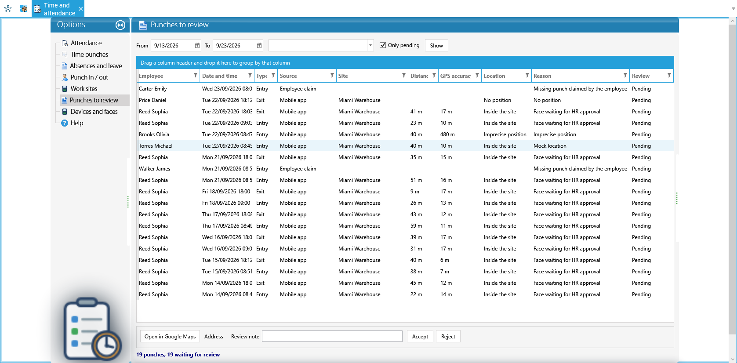Click the network hub icon in top bar
The image size is (737, 363).
click(x=8, y=8)
